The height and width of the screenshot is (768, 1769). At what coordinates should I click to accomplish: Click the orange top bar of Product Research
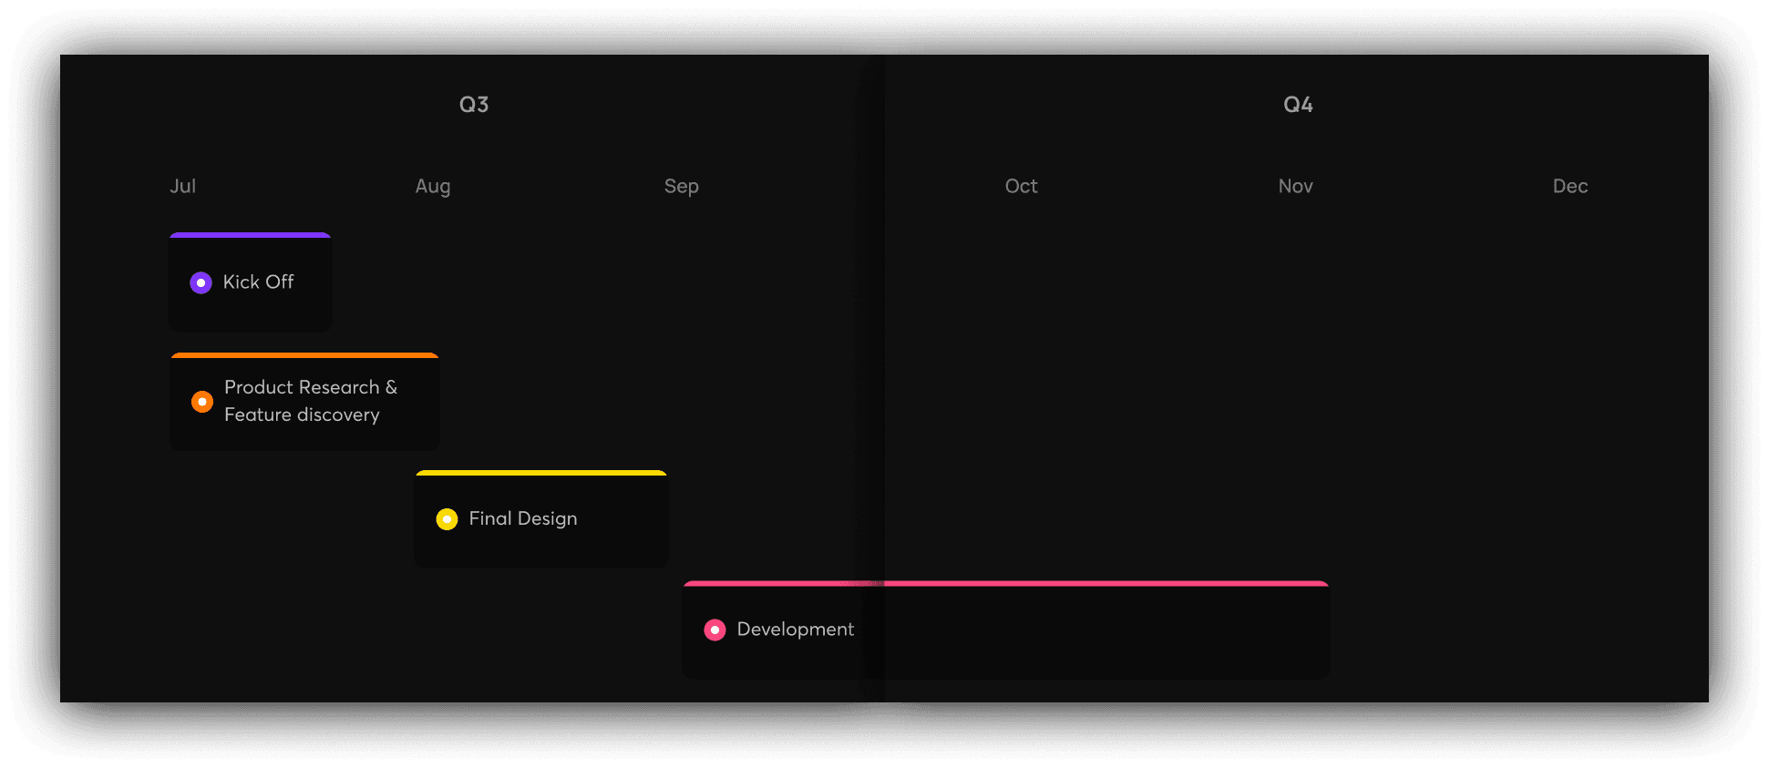(304, 355)
